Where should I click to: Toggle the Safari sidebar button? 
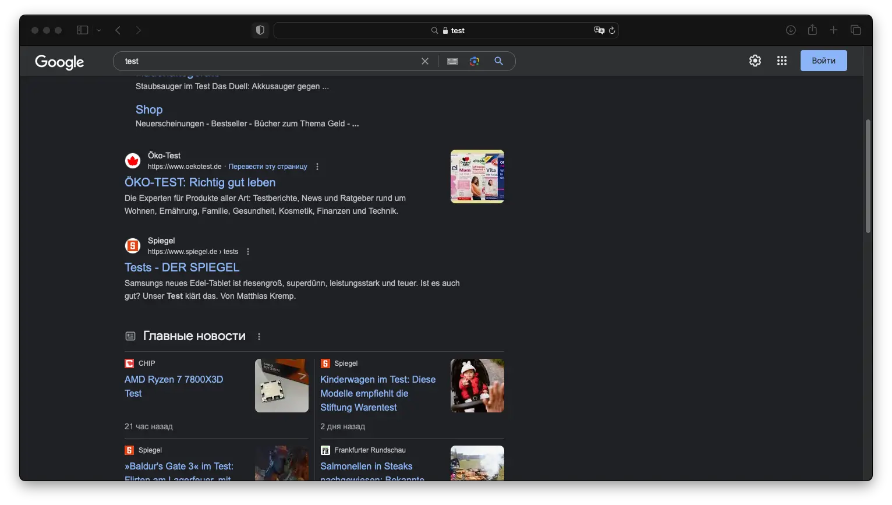pyautogui.click(x=82, y=30)
